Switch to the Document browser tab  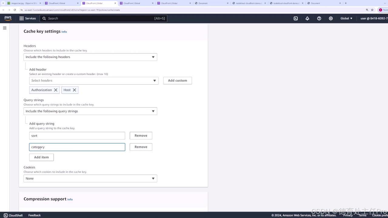(202, 3)
